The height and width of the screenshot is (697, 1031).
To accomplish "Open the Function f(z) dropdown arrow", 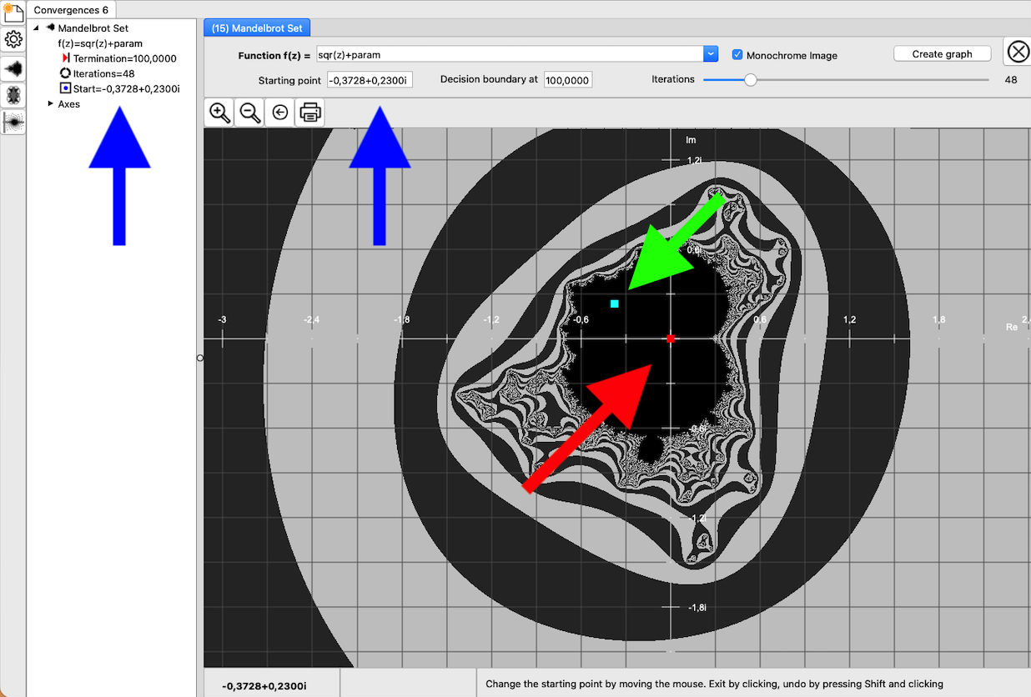I will coord(710,54).
